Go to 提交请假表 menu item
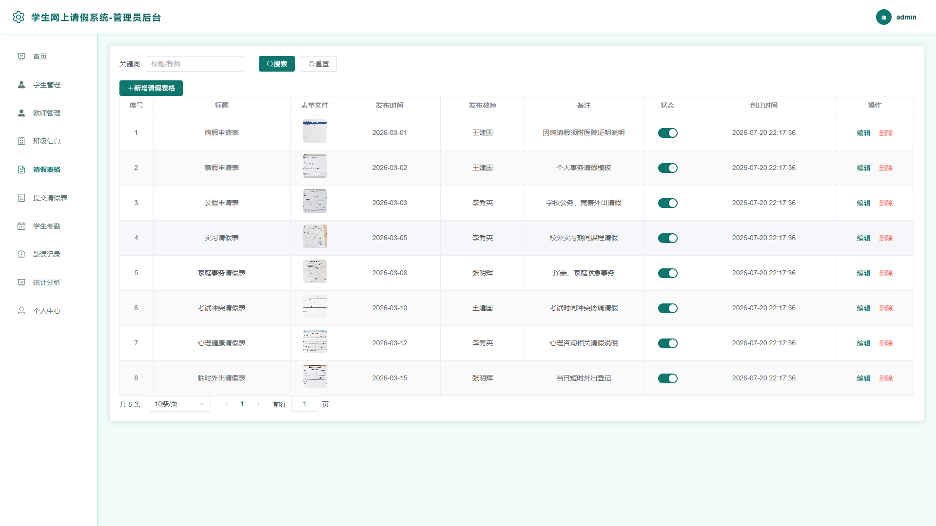 tap(49, 198)
